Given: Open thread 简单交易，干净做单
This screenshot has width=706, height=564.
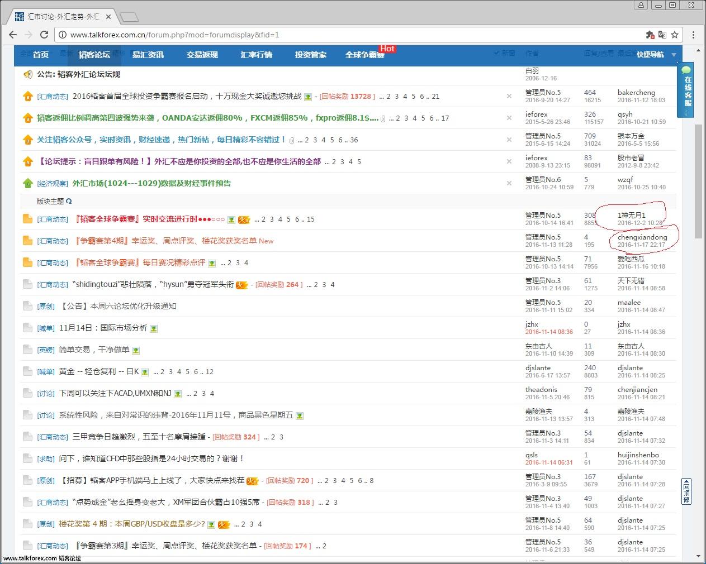Looking at the screenshot, I should click(94, 350).
